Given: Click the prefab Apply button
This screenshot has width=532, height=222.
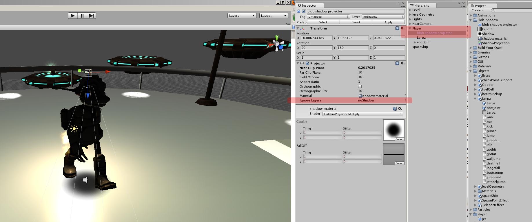Looking at the screenshot, I should (x=388, y=22).
